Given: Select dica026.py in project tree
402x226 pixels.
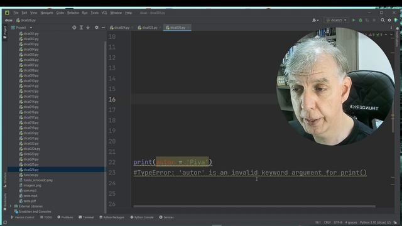Looking at the screenshot, I should pos(56,169).
